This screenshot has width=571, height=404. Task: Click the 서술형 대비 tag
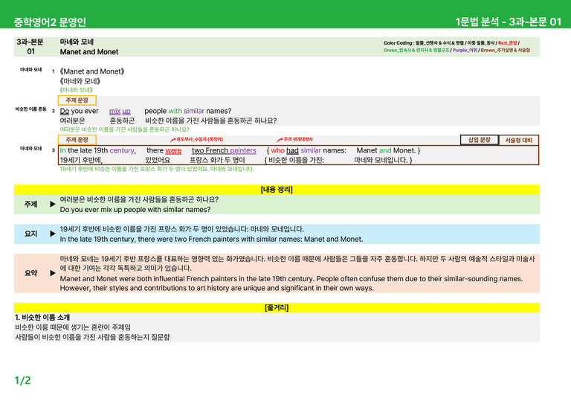pyautogui.click(x=518, y=140)
